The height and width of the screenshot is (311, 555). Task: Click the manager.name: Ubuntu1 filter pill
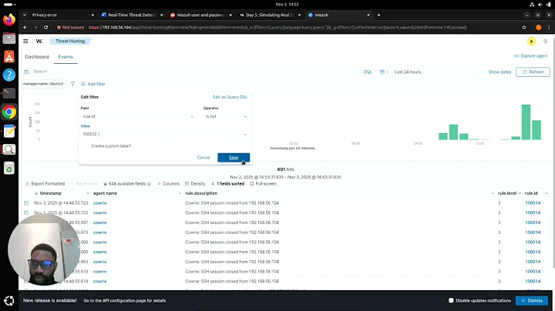(x=43, y=84)
